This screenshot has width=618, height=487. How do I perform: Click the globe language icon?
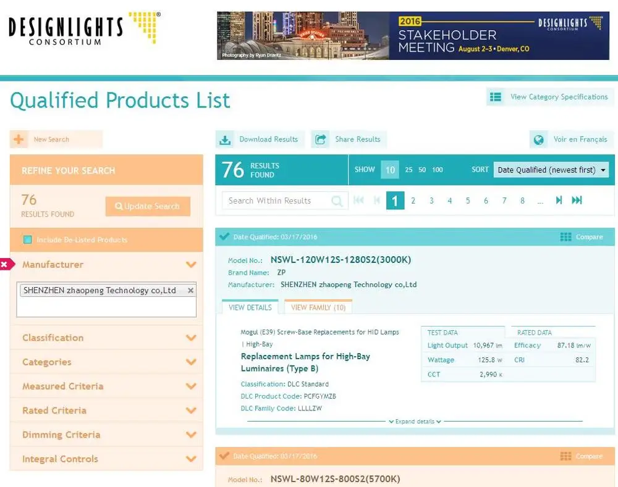[538, 139]
